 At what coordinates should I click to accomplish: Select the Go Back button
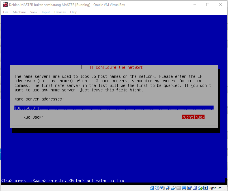pyautogui.click(x=34, y=117)
